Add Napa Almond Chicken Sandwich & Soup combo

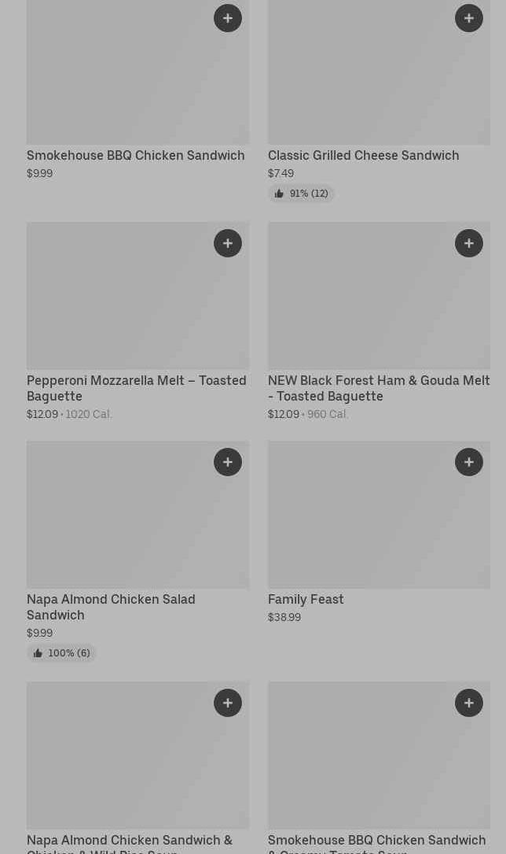[228, 703]
